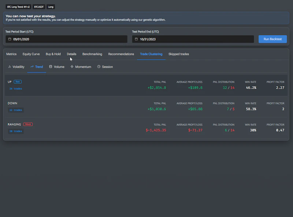Click the calendar icon in Test Period Start
The image size is (293, 217).
tap(10, 39)
